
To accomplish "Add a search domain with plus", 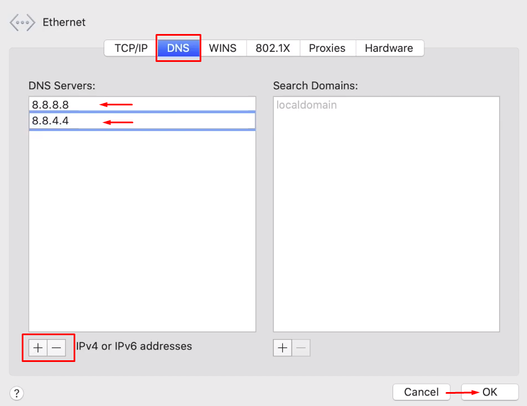I will click(x=283, y=347).
